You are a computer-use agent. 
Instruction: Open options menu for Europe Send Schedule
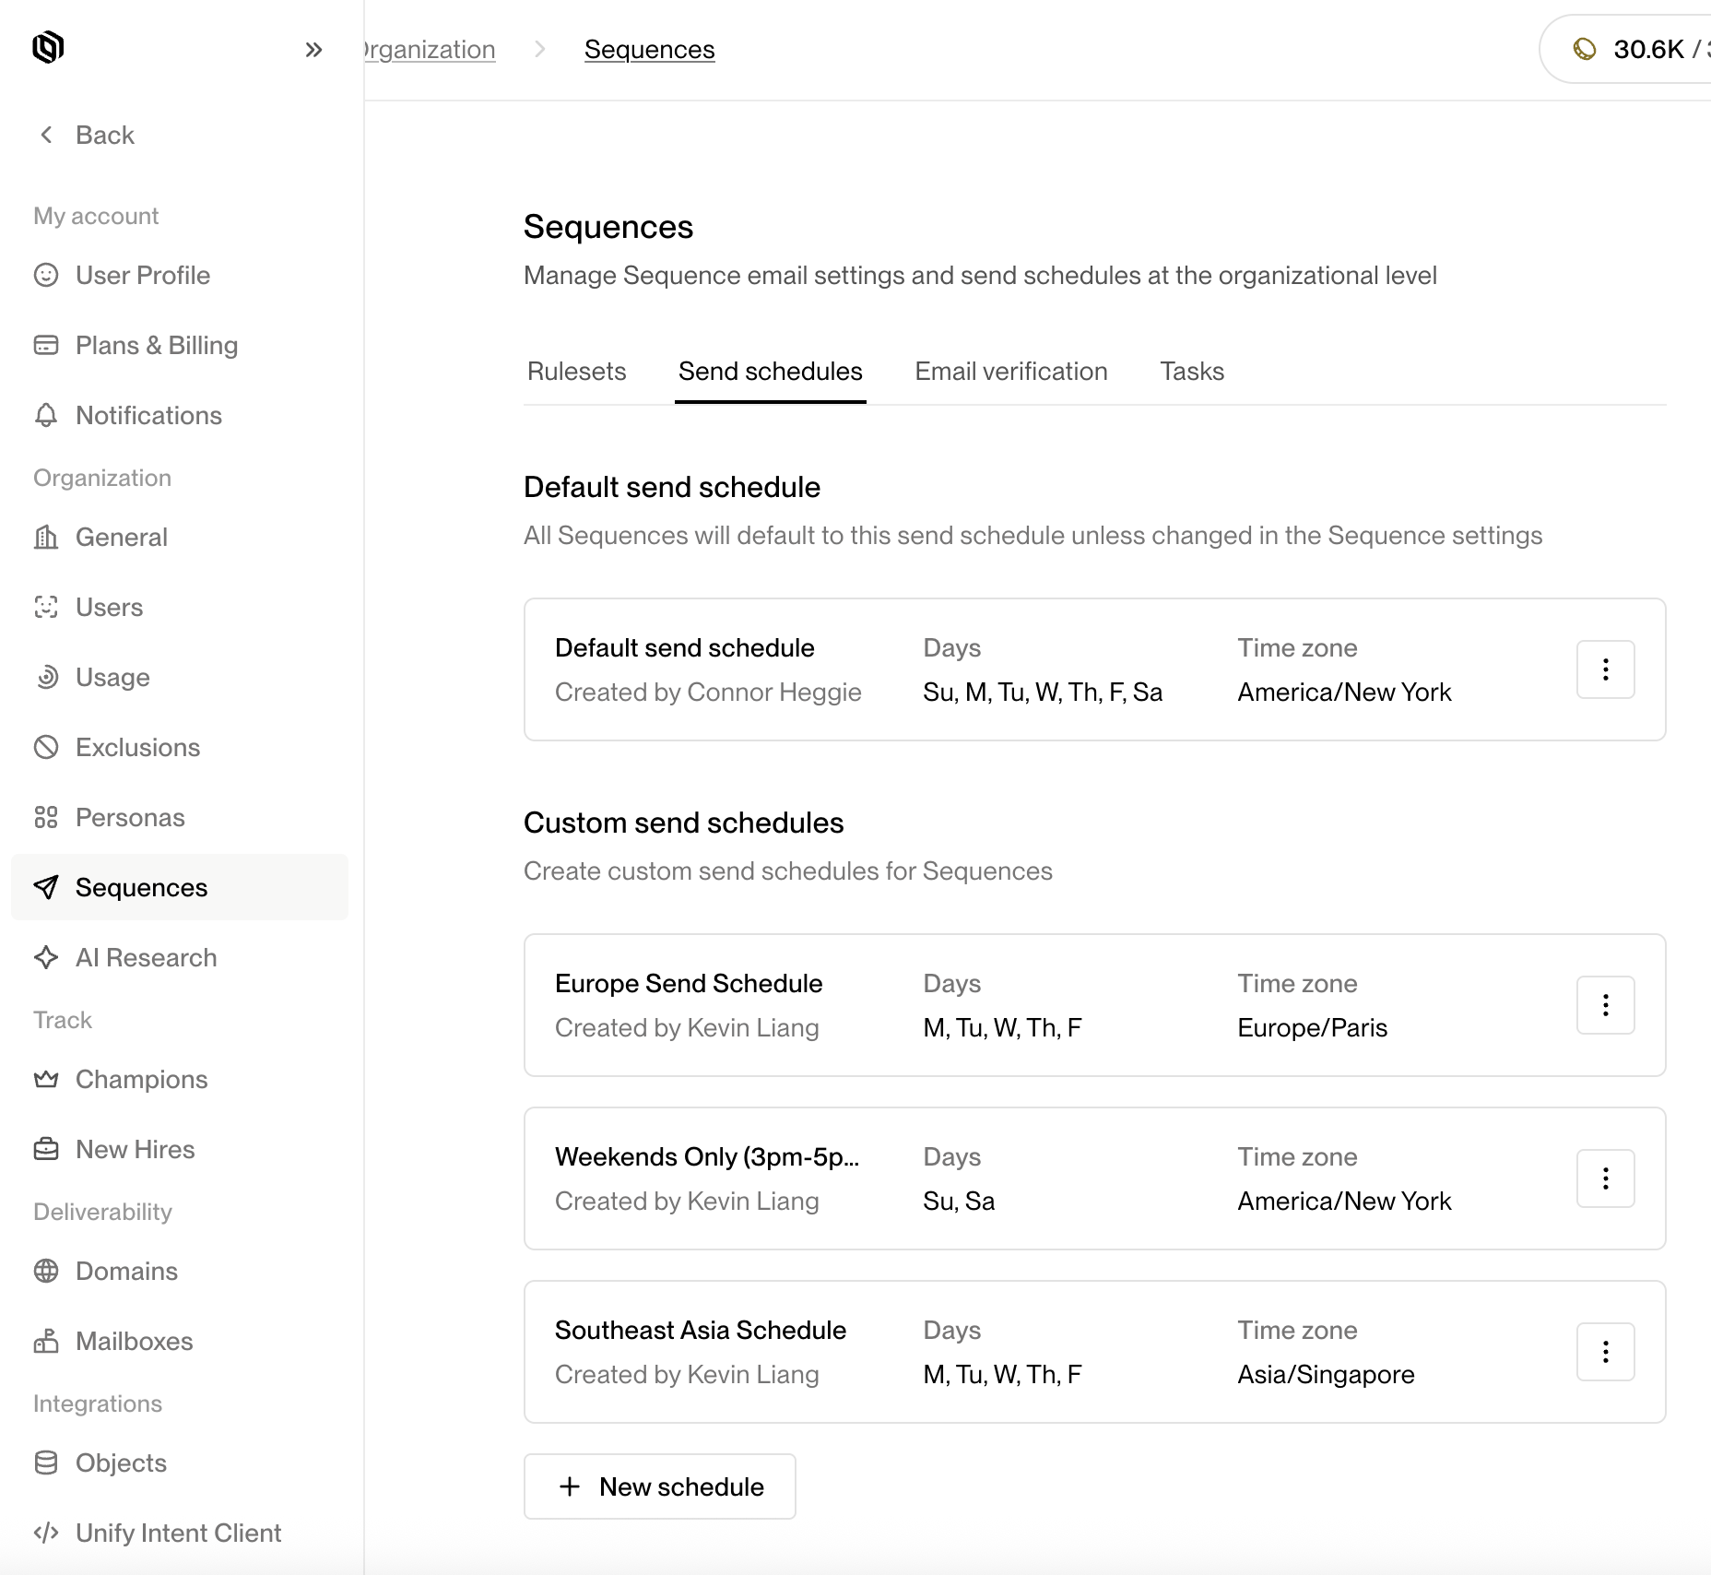[x=1605, y=1005]
